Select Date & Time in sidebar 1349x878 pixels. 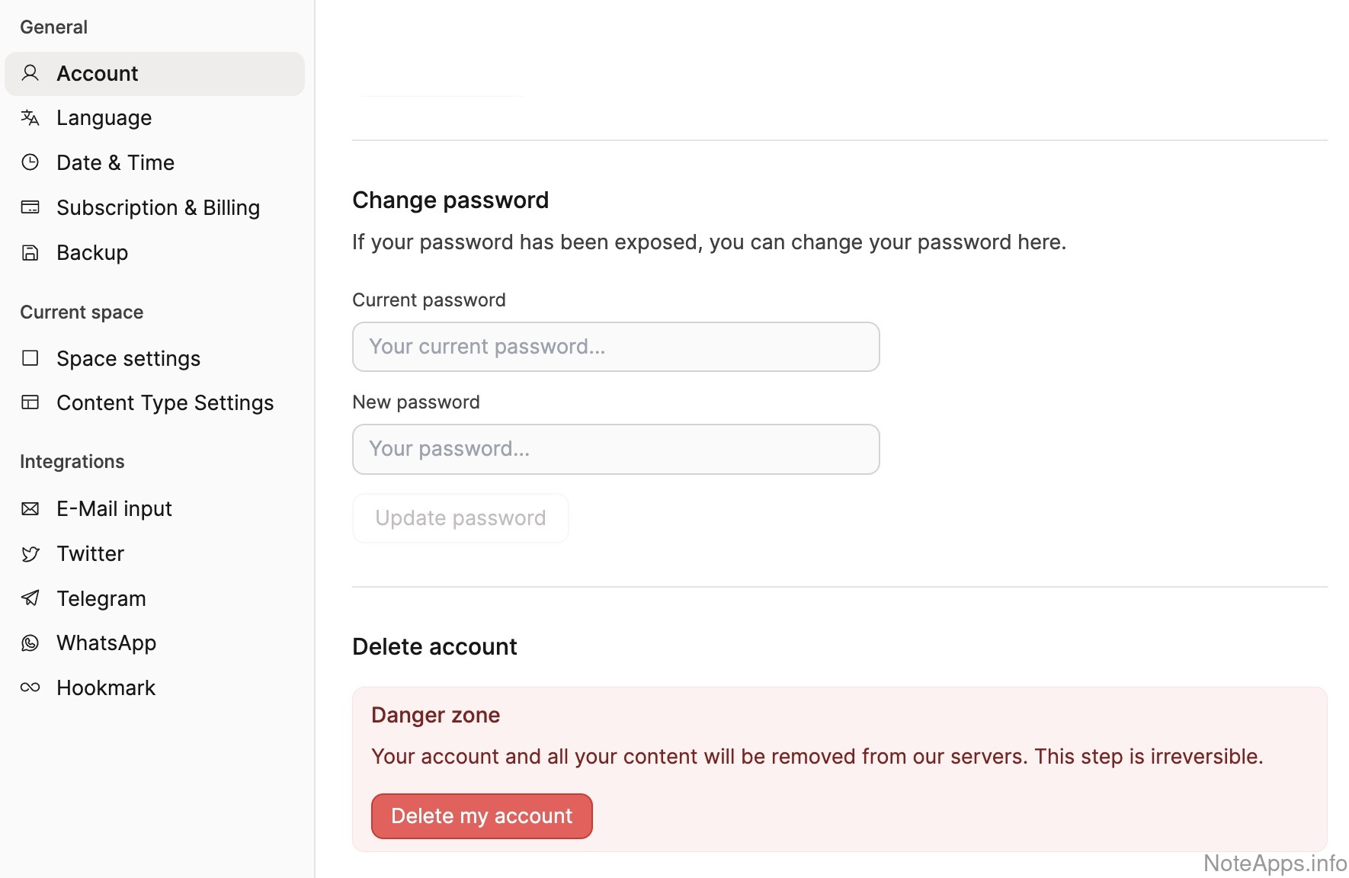coord(115,162)
